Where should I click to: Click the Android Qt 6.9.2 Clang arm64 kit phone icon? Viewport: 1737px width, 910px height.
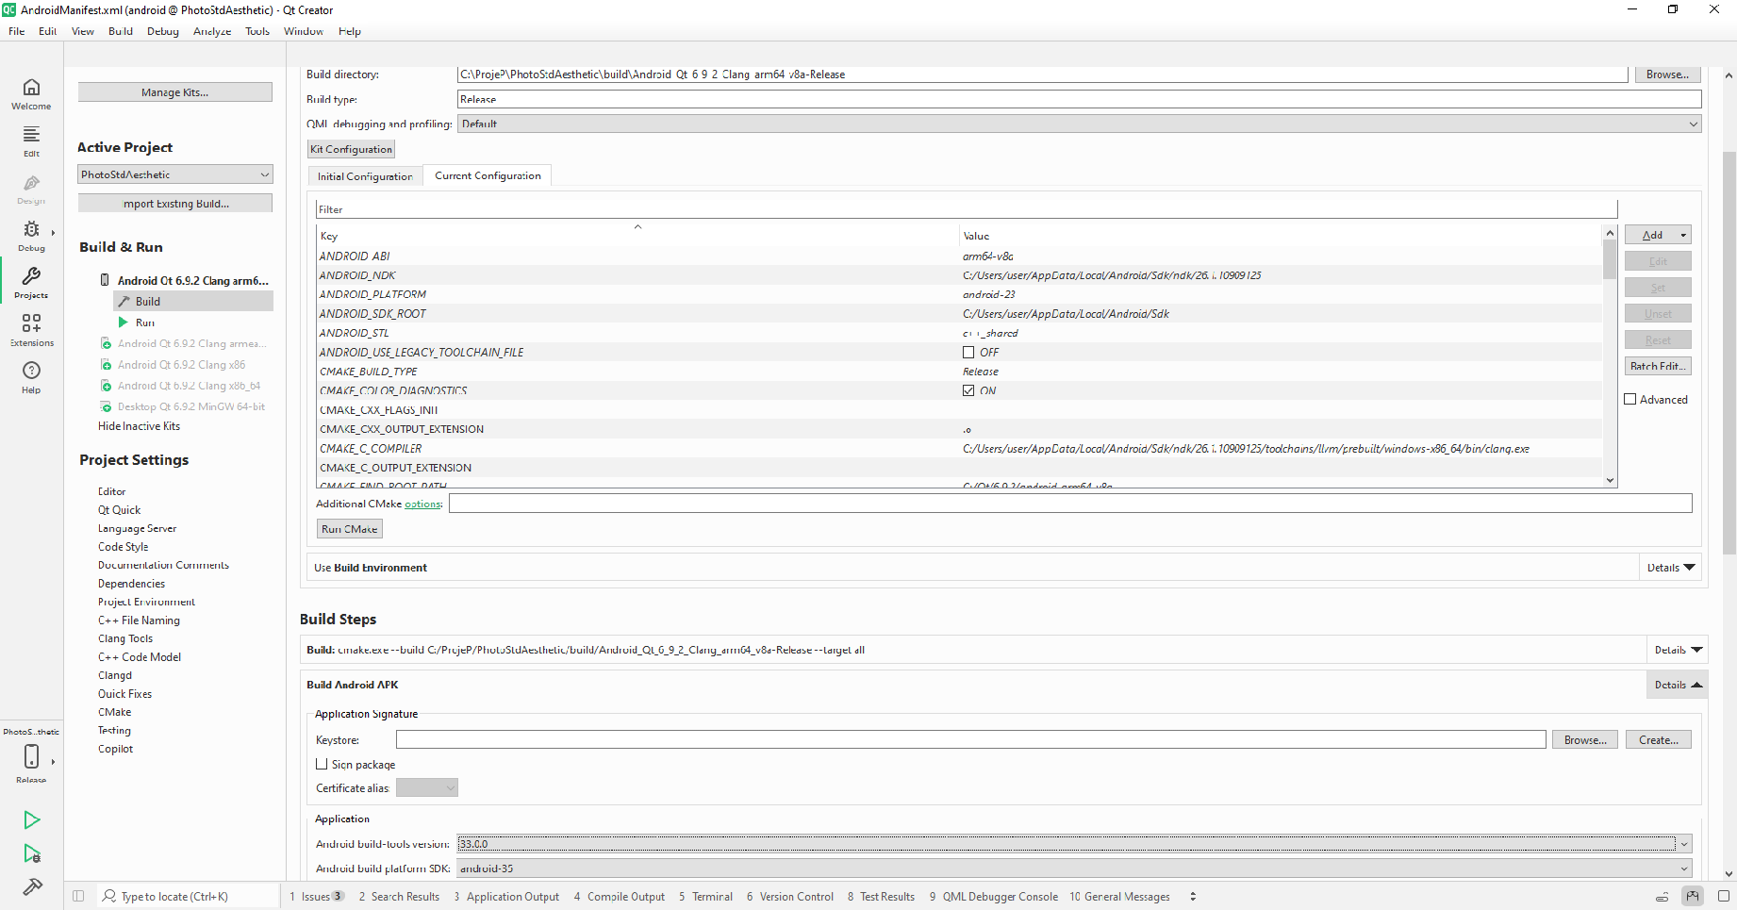[x=105, y=280]
